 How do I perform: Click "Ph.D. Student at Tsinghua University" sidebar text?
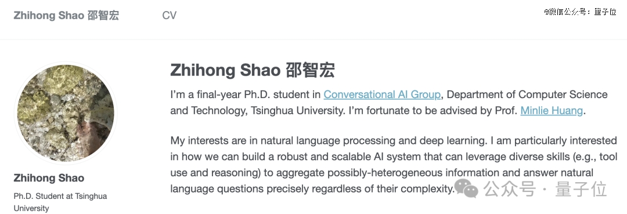tap(60, 202)
